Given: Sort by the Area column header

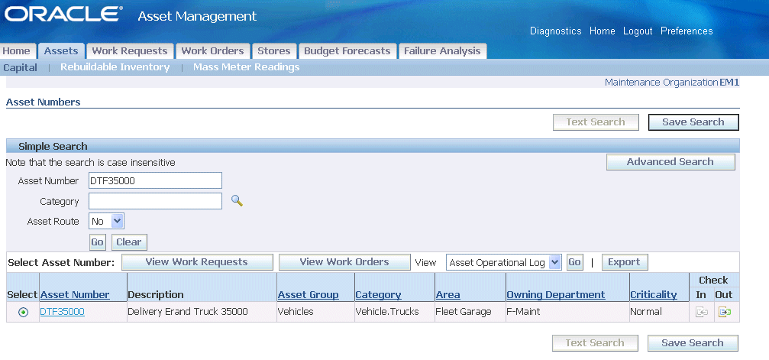Looking at the screenshot, I should pyautogui.click(x=448, y=295).
